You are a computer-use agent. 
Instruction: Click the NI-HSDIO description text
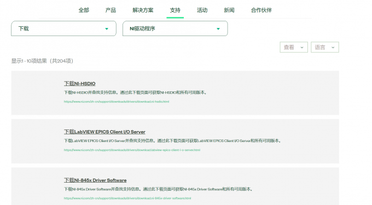pos(136,92)
